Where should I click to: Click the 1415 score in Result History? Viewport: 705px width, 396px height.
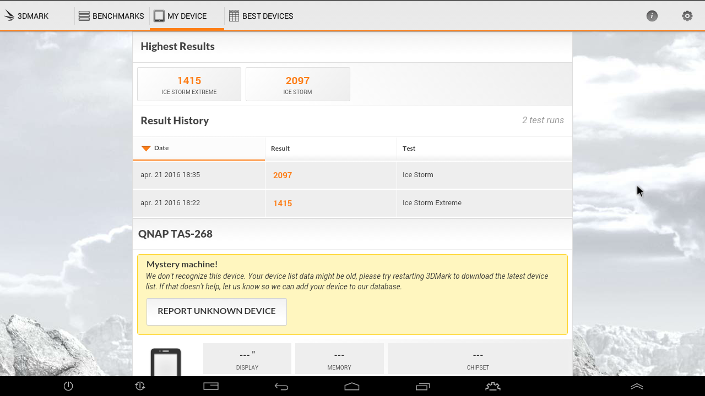[283, 203]
